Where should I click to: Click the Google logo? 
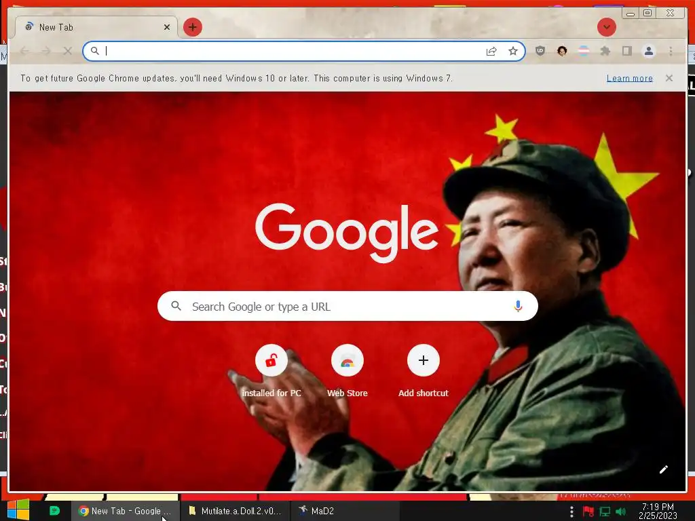tap(347, 232)
